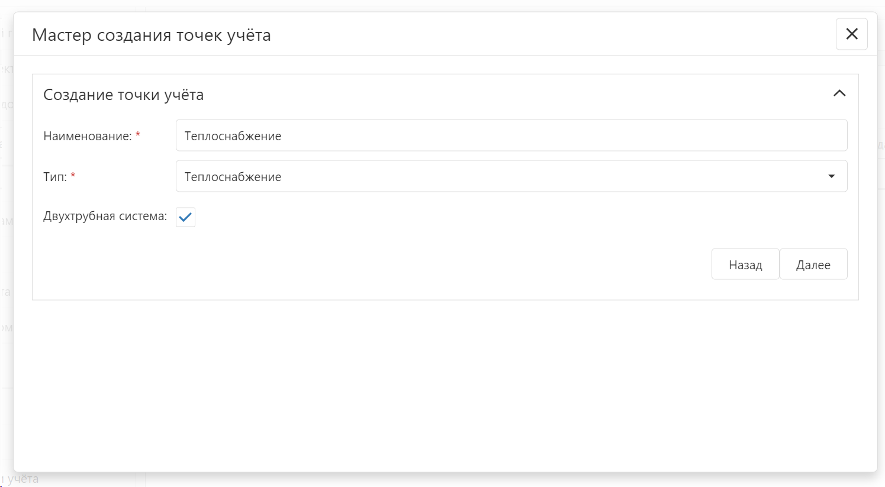Click the Наименование text field
Image resolution: width=885 pixels, height=487 pixels.
click(x=511, y=136)
